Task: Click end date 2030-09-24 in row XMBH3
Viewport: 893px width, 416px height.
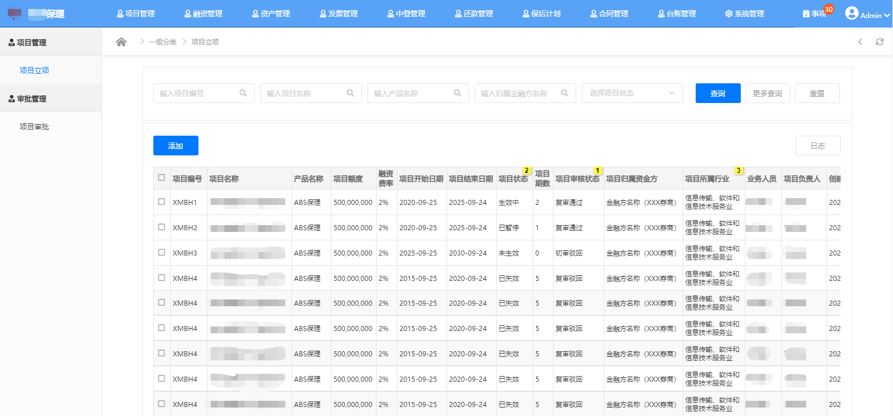Action: (468, 253)
